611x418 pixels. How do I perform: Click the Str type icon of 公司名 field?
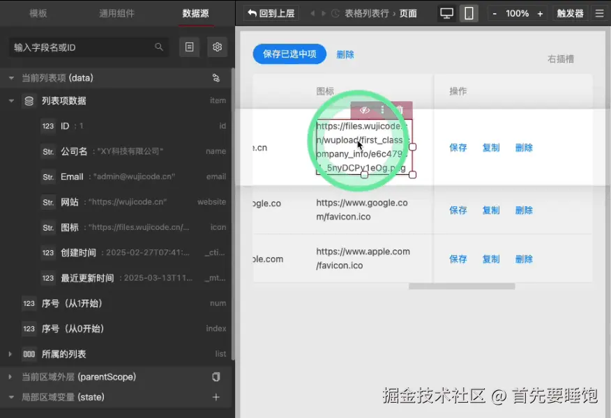coord(48,151)
